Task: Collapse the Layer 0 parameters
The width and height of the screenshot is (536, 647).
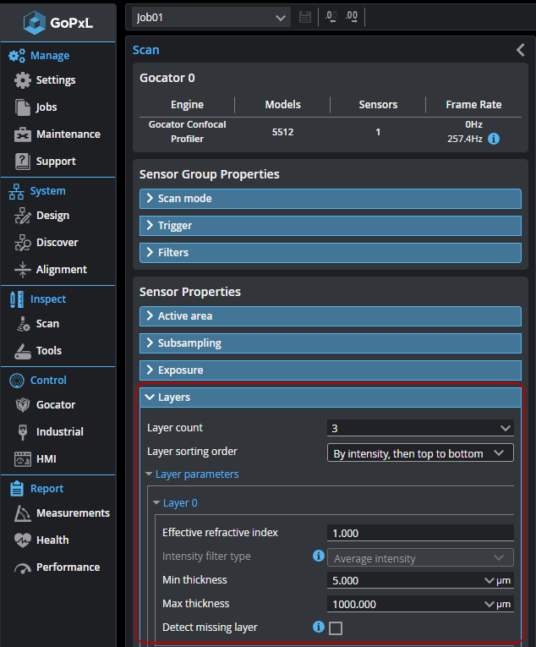Action: (174, 503)
